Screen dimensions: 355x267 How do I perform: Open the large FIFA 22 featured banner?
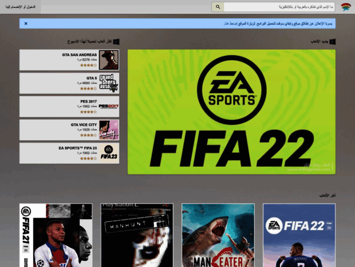pyautogui.click(x=231, y=112)
